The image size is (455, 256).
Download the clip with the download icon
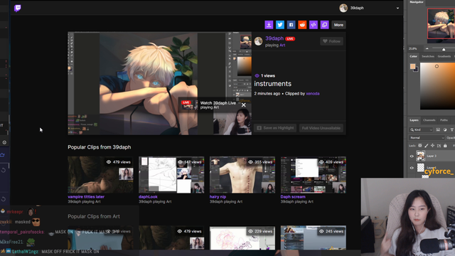[x=269, y=25]
